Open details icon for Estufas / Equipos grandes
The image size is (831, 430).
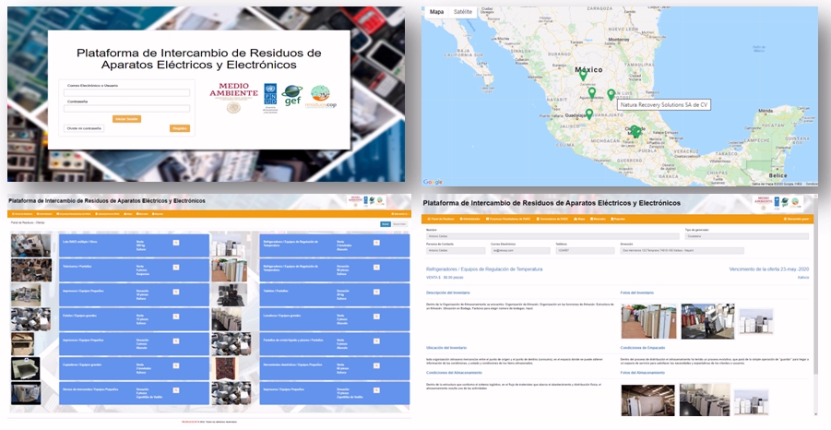pyautogui.click(x=176, y=317)
